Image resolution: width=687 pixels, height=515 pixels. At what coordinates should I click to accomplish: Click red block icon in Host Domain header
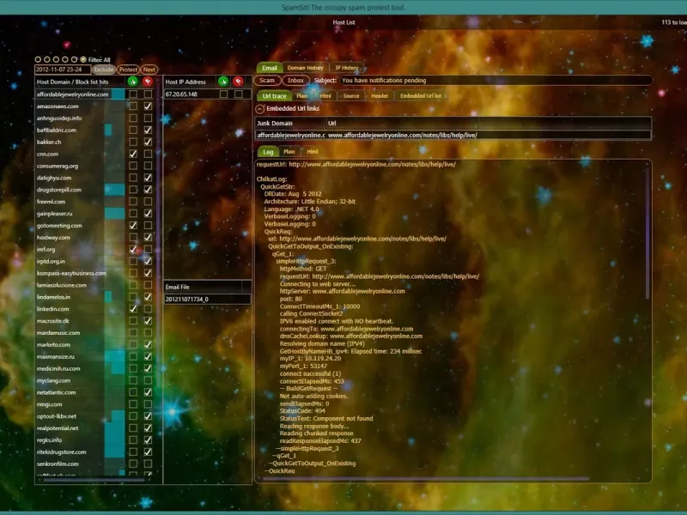[148, 82]
